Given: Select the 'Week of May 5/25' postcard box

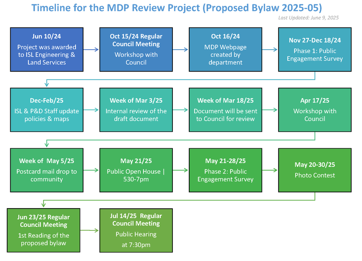Looking at the screenshot, I should point(47,170).
